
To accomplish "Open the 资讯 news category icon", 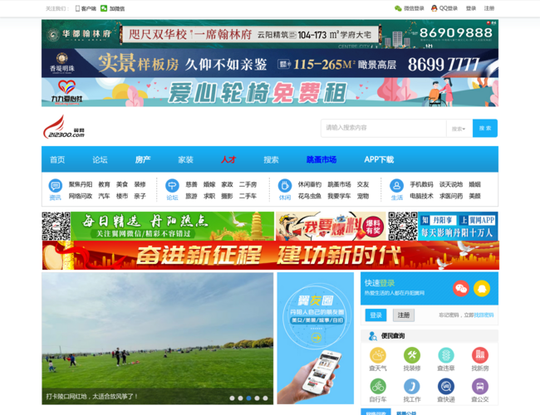I will coord(55,186).
